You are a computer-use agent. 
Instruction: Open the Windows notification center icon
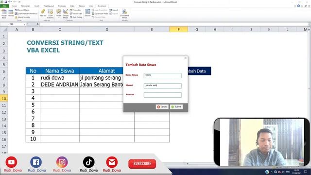click(306, 172)
